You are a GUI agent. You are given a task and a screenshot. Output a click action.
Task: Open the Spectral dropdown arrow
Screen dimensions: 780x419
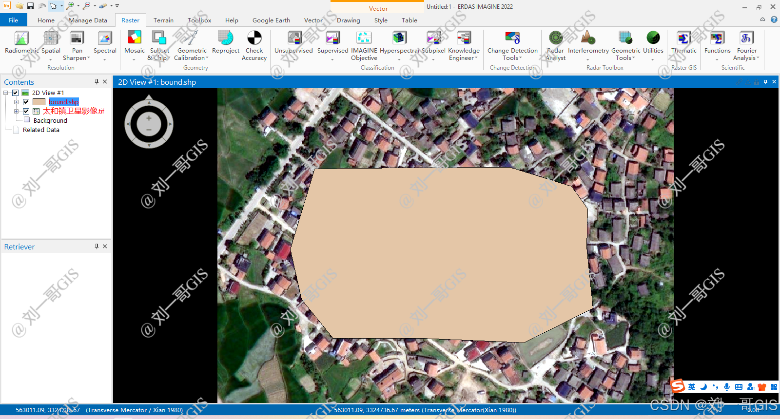105,59
